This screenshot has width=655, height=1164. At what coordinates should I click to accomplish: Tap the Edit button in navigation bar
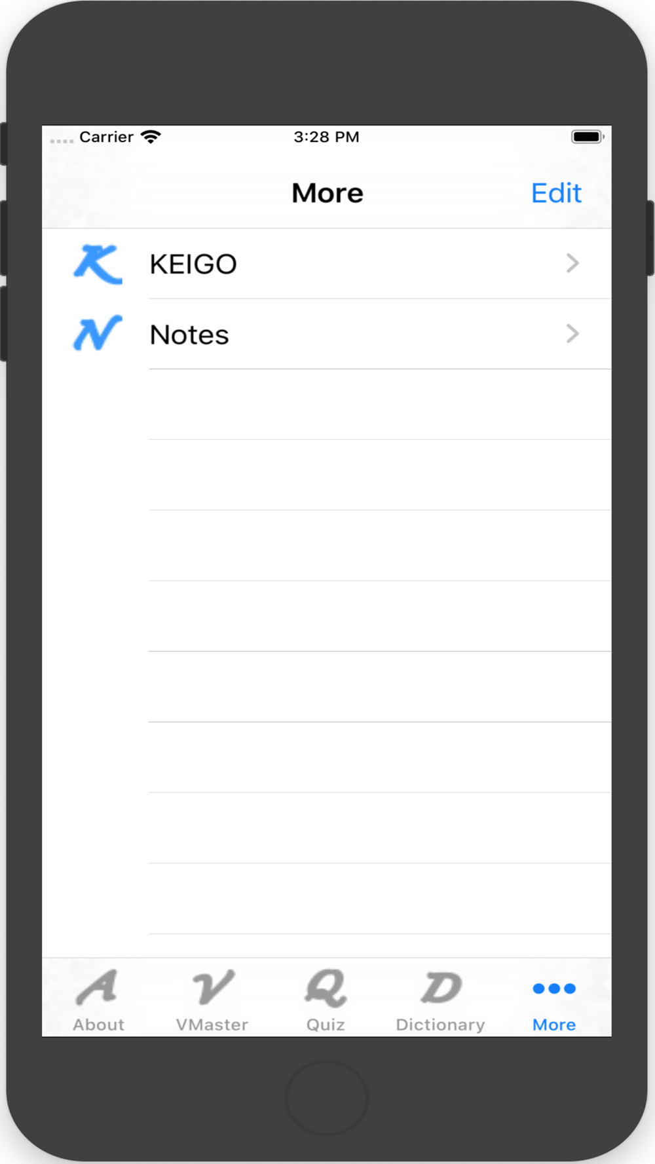point(556,193)
